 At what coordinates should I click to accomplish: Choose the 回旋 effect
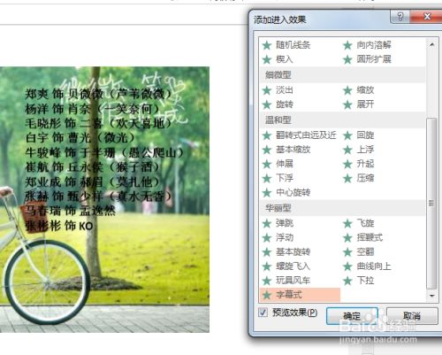[359, 135]
